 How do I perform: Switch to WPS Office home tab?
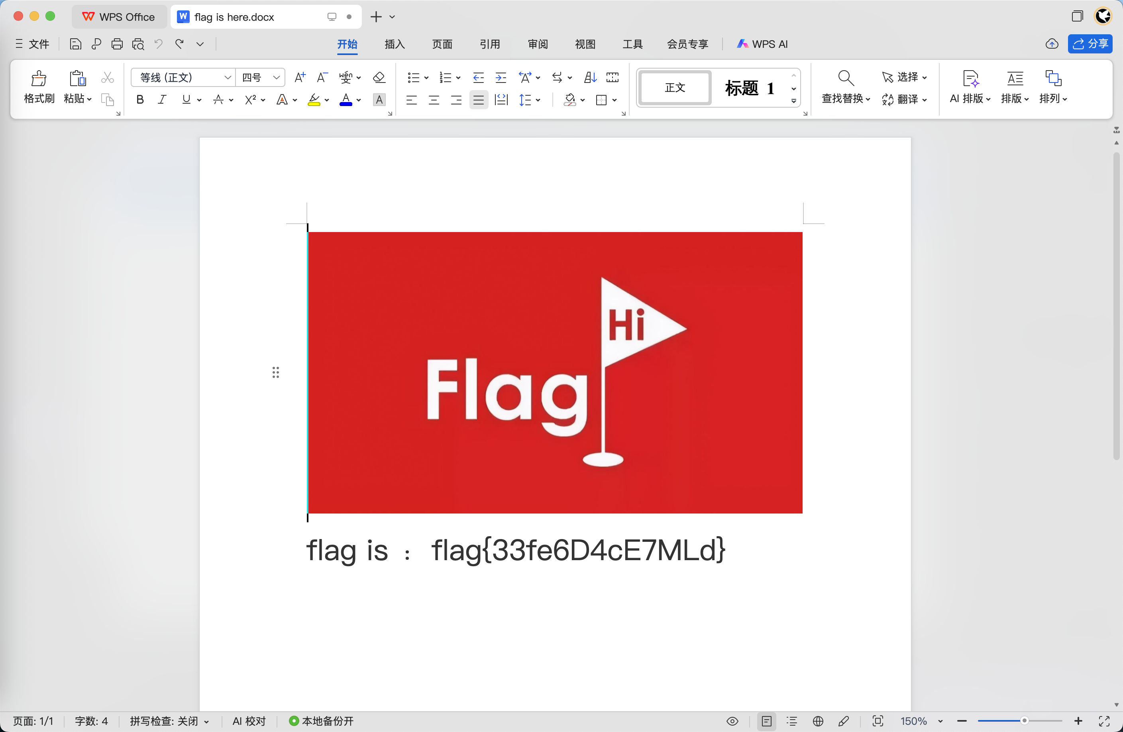(x=119, y=17)
